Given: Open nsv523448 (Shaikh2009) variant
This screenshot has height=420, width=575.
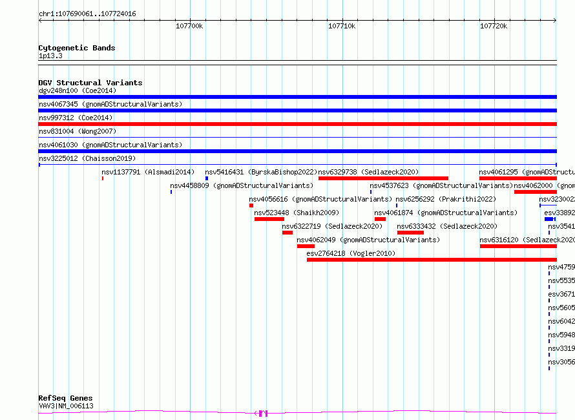Looking at the screenshot, I should click(x=297, y=213).
